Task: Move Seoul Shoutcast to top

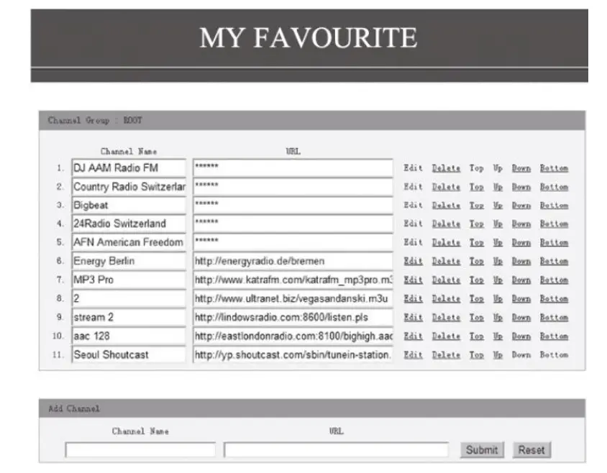Action: (477, 355)
